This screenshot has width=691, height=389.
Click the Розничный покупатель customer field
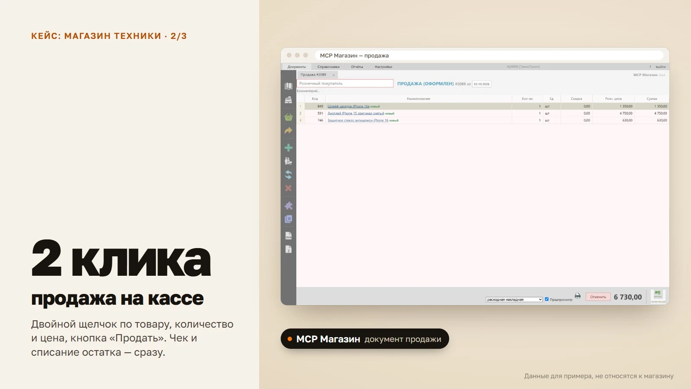pyautogui.click(x=345, y=83)
